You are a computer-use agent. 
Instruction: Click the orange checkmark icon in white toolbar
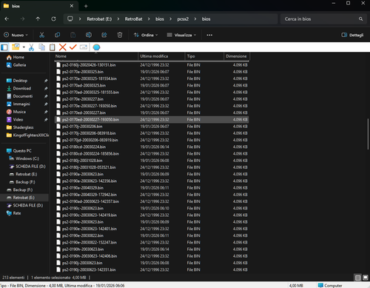73,47
